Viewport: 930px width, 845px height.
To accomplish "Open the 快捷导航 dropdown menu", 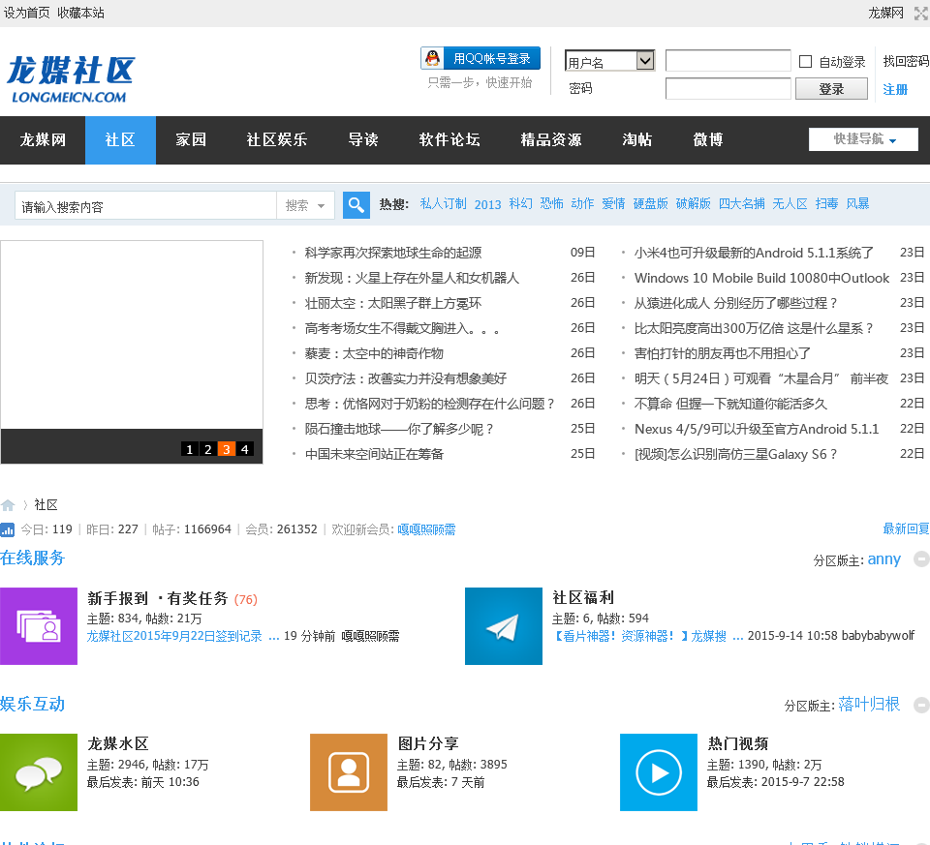I will (863, 139).
